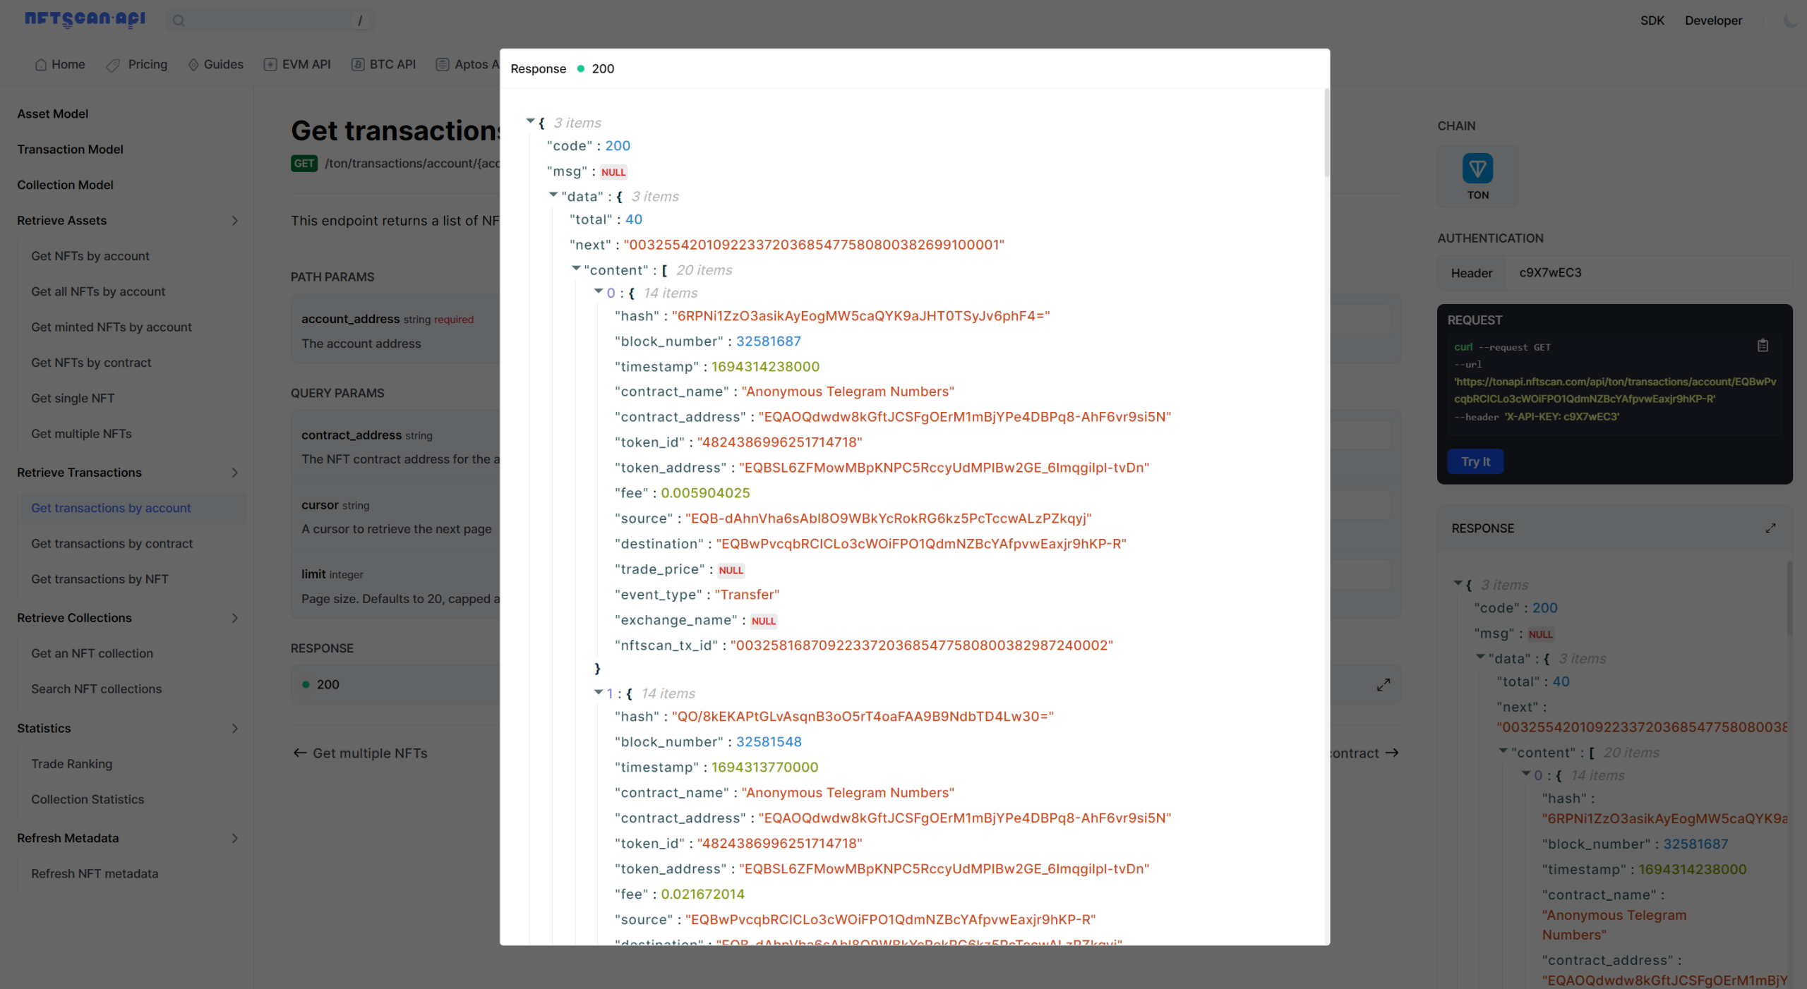The width and height of the screenshot is (1807, 989).
Task: Copy the curl request via clipboard icon
Action: click(1763, 345)
